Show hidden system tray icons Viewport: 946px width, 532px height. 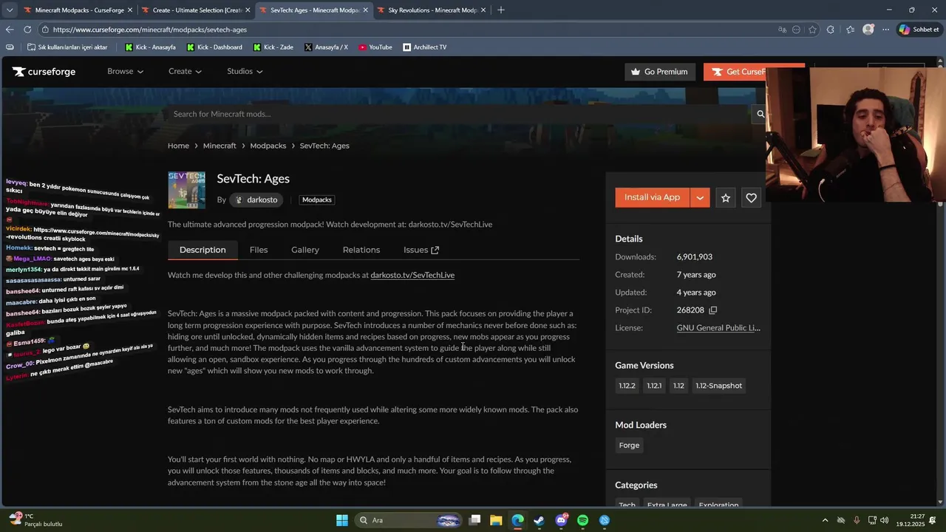(x=826, y=520)
